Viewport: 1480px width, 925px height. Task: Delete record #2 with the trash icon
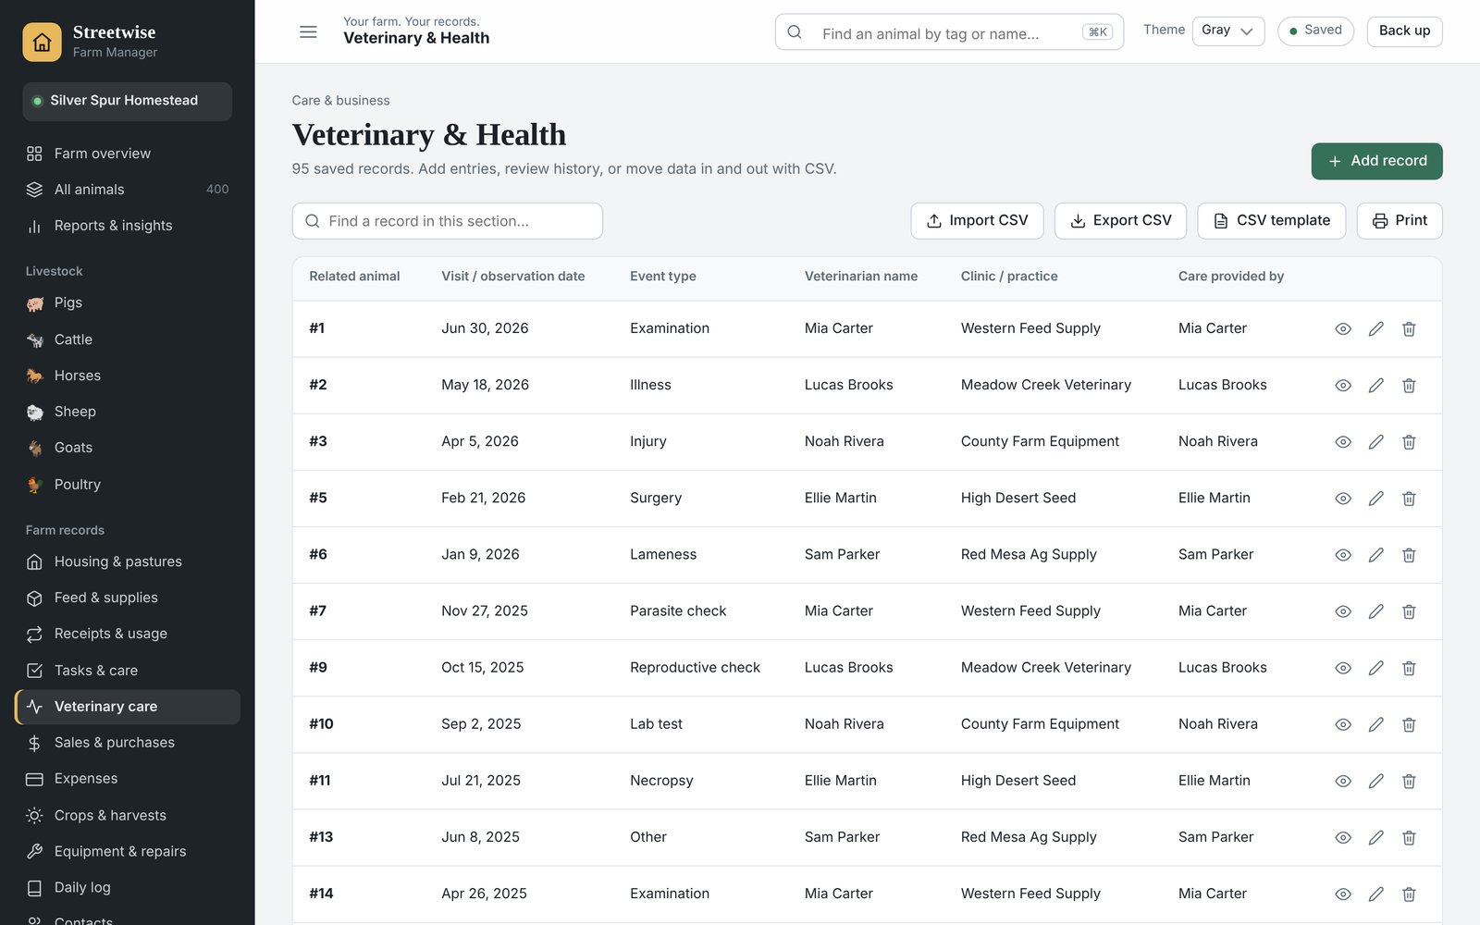[x=1409, y=385]
